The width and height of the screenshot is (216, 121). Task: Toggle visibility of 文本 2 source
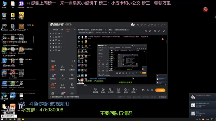tap(50, 47)
